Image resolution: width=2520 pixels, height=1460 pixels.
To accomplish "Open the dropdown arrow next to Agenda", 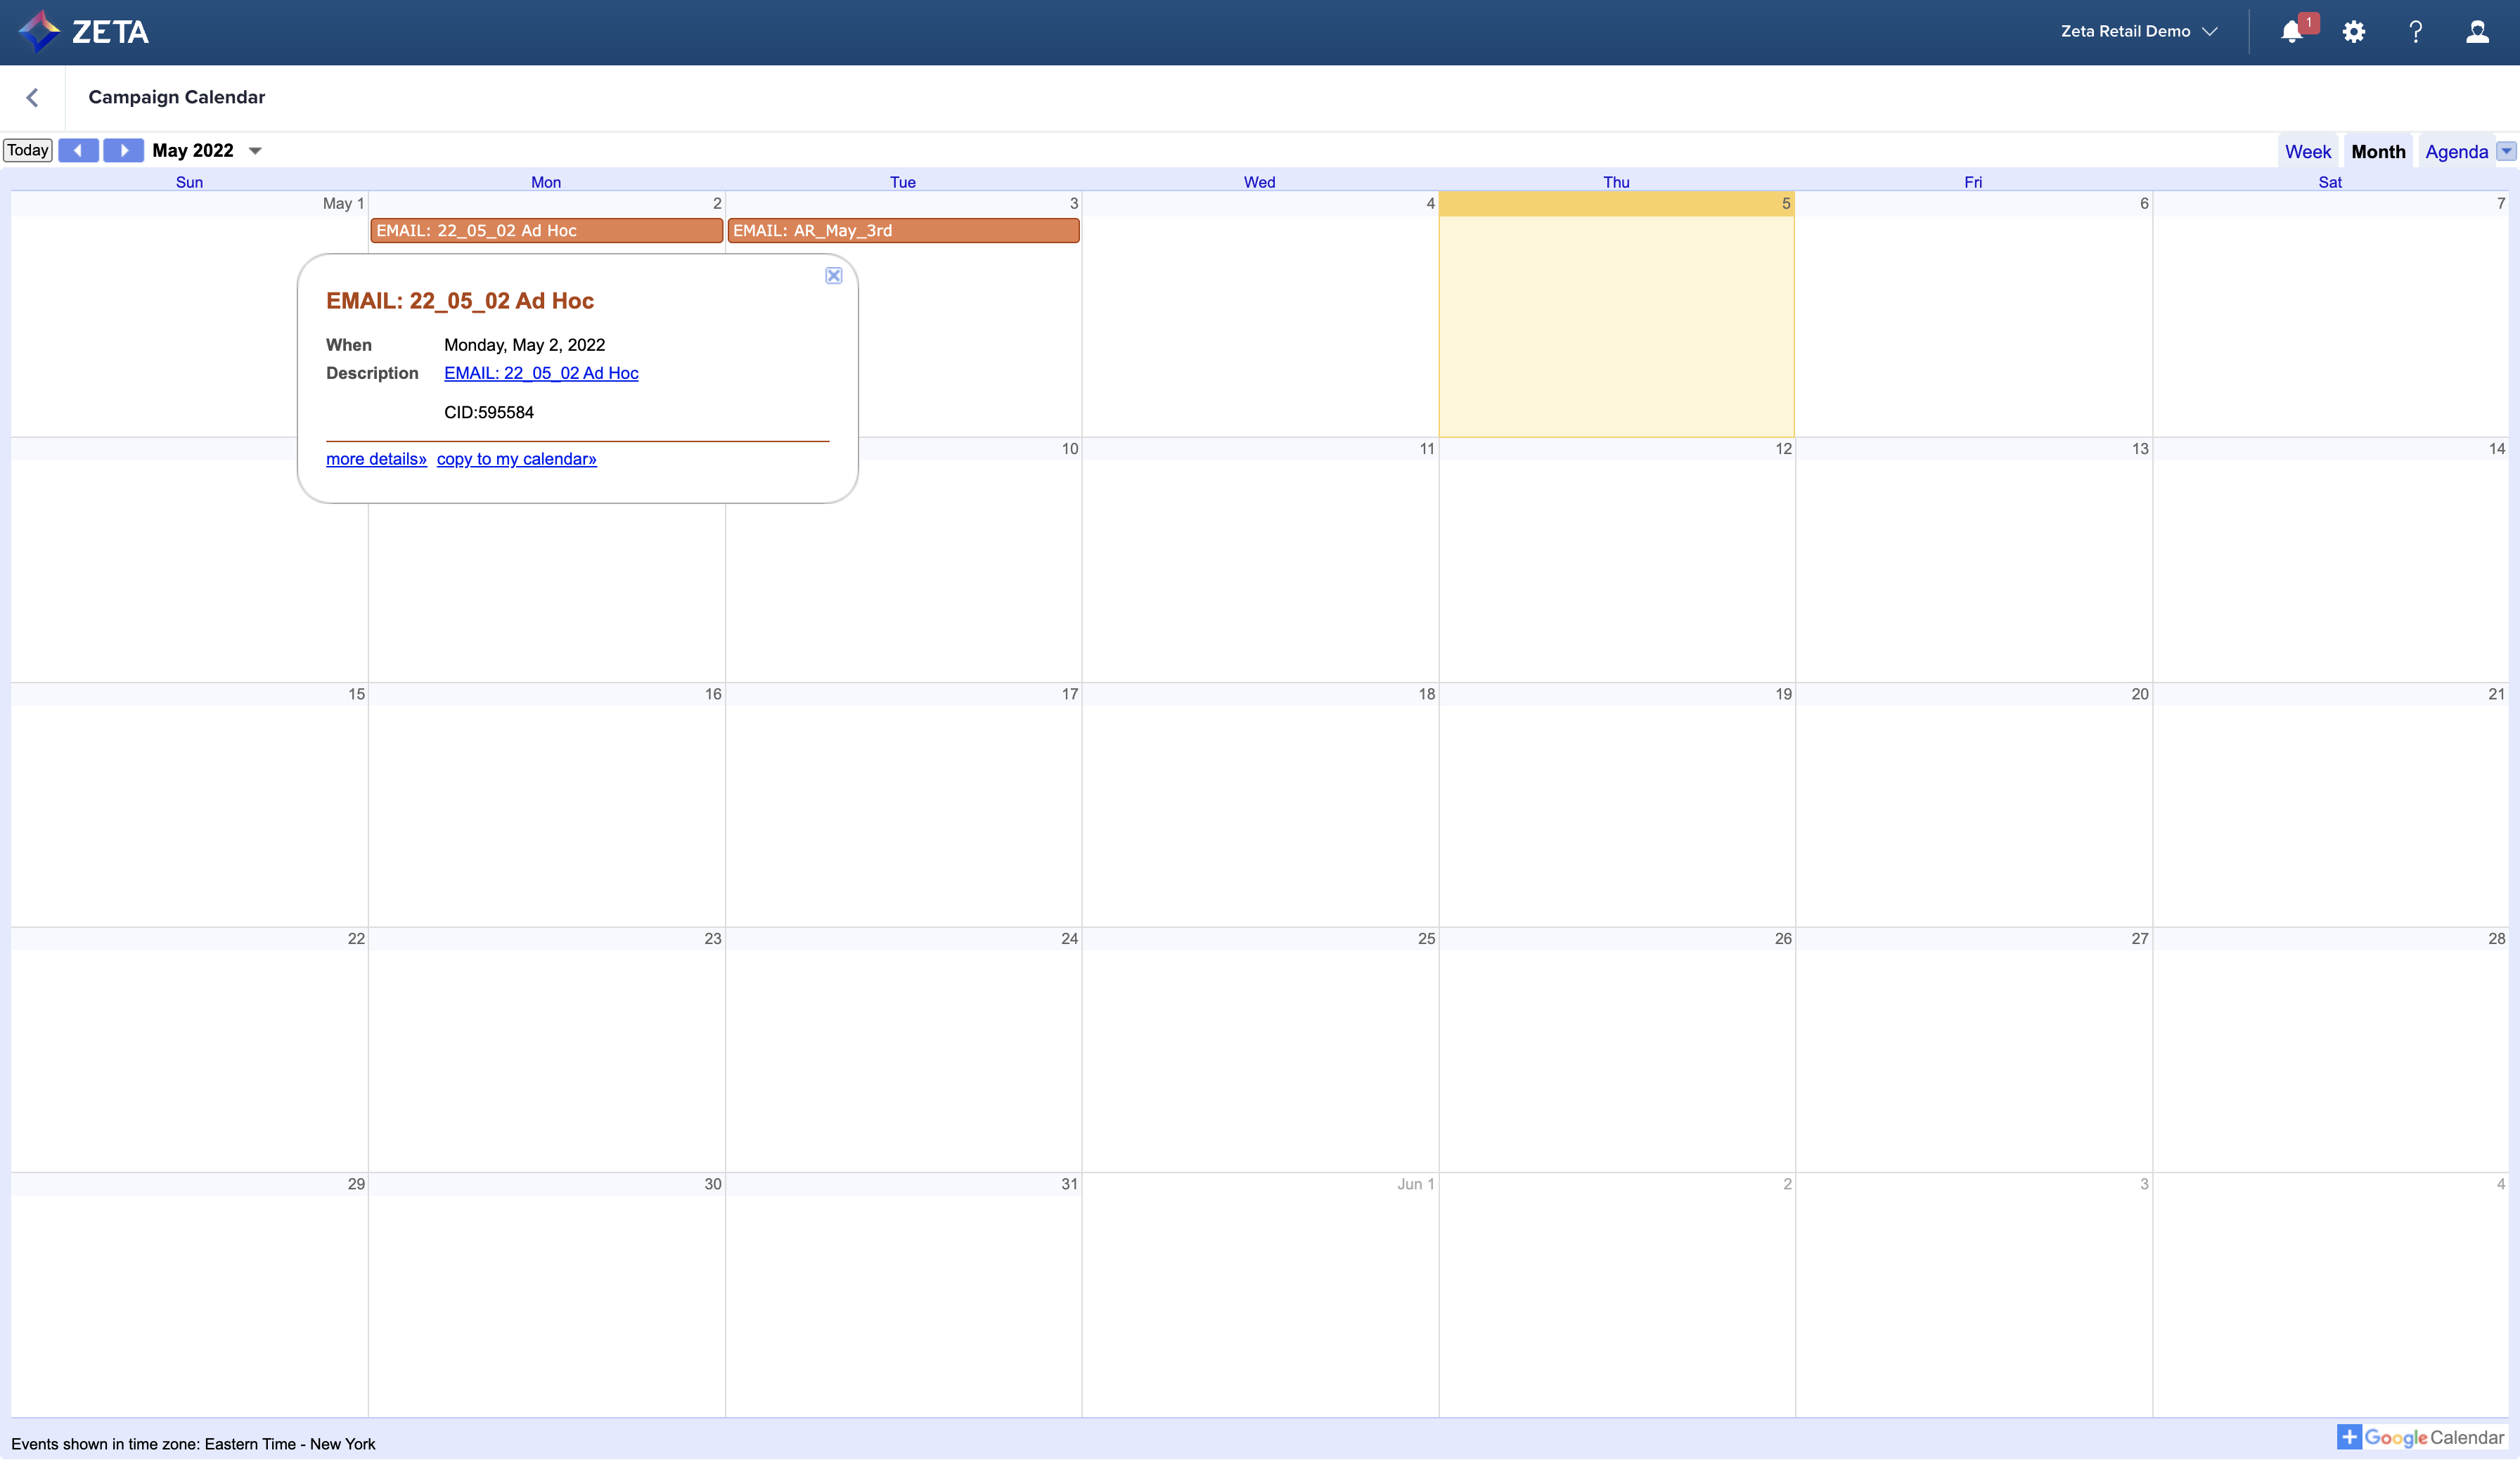I will click(x=2506, y=151).
